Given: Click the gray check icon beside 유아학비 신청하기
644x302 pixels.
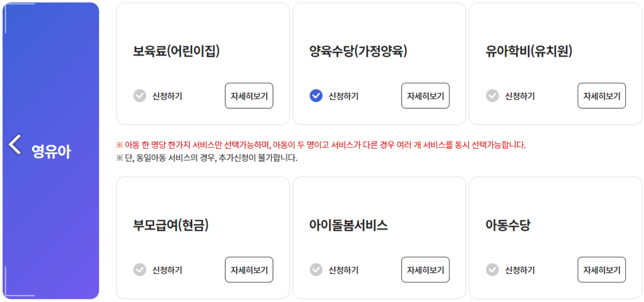Looking at the screenshot, I should tap(492, 96).
